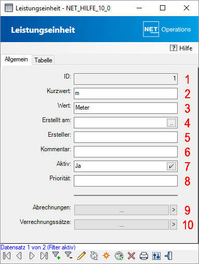This screenshot has height=264, width=199.
Task: Go to next record arrow
Action: click(x=32, y=256)
